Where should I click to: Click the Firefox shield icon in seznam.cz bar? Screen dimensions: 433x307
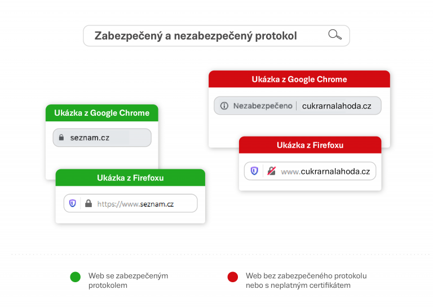pos(72,203)
